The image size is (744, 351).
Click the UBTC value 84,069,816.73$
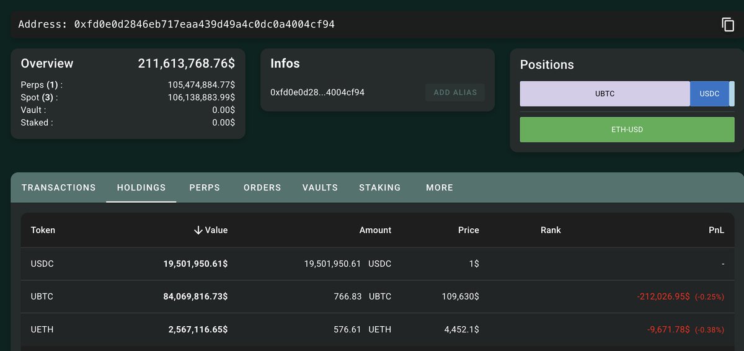click(195, 296)
